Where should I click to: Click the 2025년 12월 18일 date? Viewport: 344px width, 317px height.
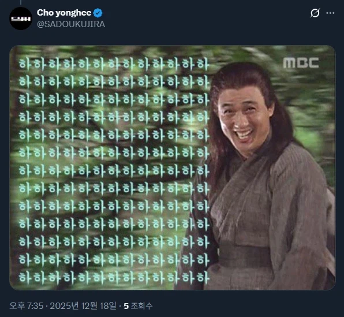[83, 306]
